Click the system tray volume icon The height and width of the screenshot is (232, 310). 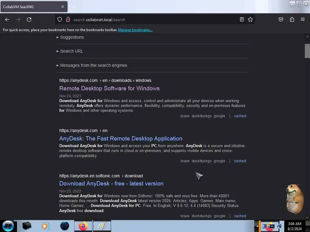[x=279, y=226]
